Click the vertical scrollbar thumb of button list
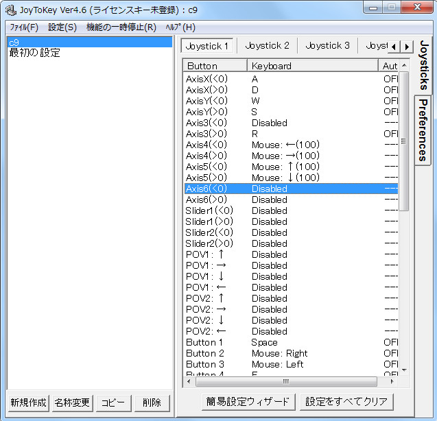The width and height of the screenshot is (437, 421). 404,141
